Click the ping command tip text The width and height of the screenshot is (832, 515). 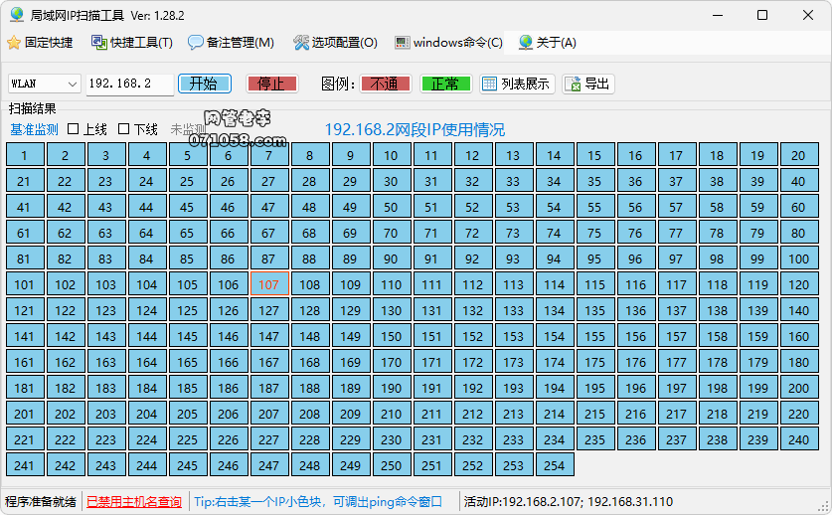pyautogui.click(x=318, y=501)
